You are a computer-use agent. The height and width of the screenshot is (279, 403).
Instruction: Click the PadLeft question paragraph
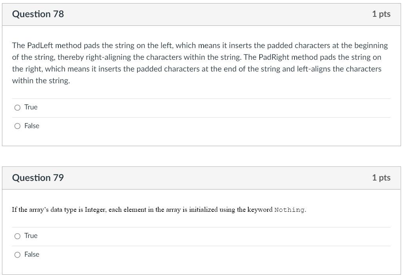[x=200, y=63]
